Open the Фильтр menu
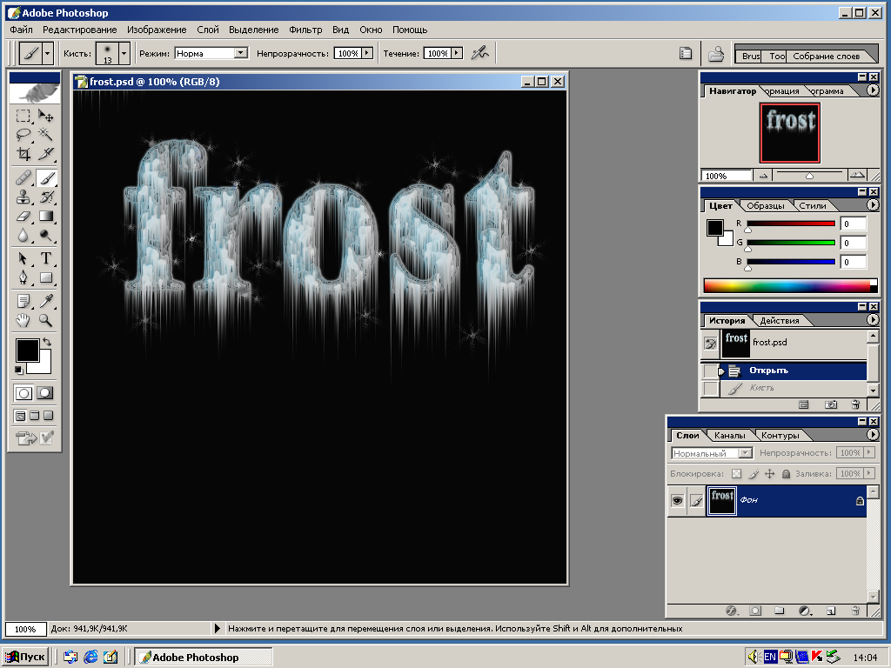 point(305,30)
